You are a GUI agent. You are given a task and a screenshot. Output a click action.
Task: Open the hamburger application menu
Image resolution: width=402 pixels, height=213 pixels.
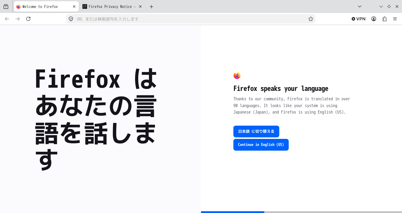pos(395,19)
